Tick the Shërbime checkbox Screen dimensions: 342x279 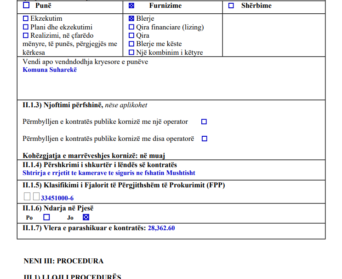(x=231, y=6)
